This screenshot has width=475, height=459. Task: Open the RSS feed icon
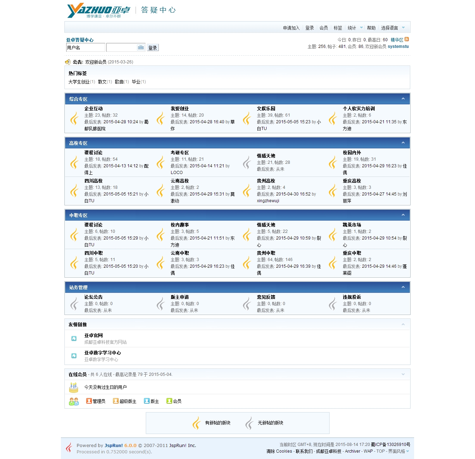tap(407, 39)
